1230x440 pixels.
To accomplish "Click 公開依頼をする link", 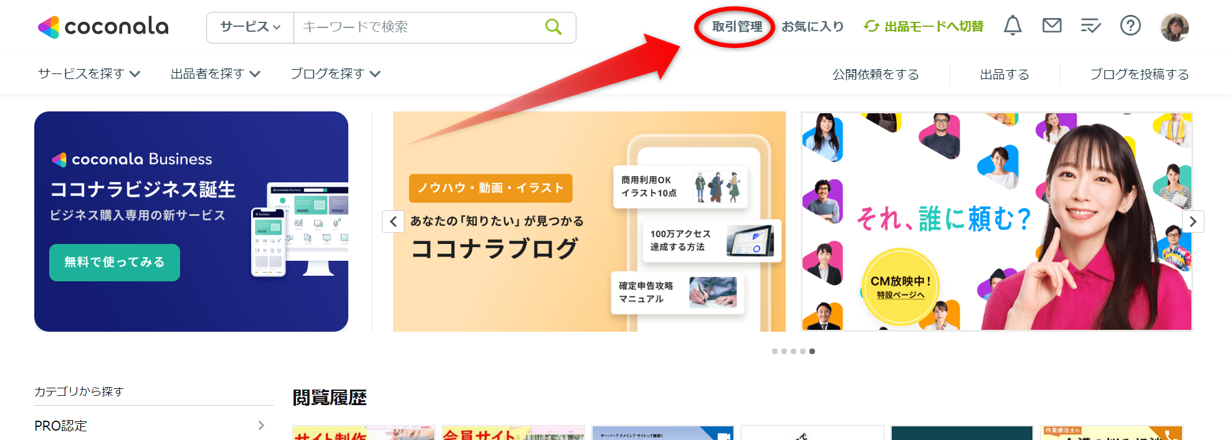I will point(875,74).
